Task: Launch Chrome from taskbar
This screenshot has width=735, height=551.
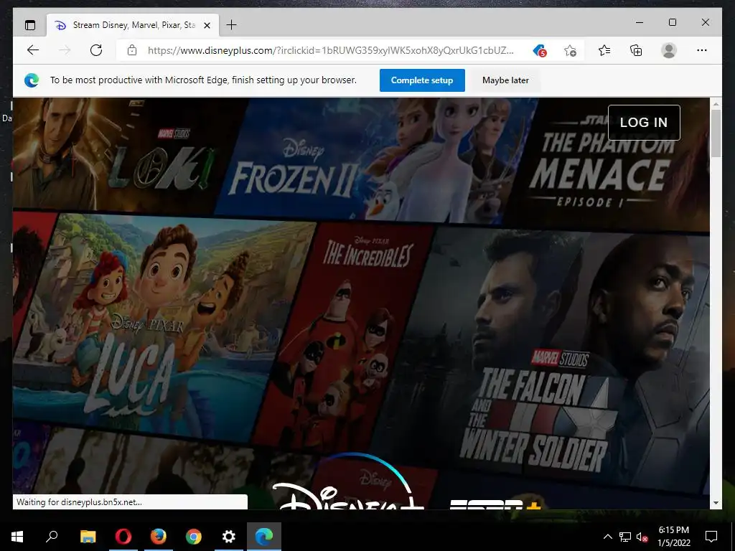Action: pos(194,536)
